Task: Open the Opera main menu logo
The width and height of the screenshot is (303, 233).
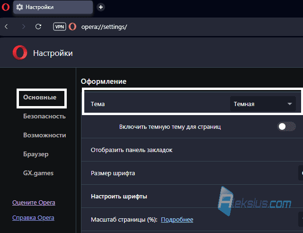Action: (6, 7)
